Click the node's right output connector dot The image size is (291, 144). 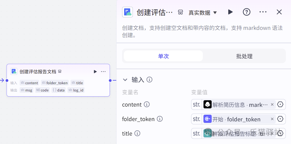pos(110,80)
